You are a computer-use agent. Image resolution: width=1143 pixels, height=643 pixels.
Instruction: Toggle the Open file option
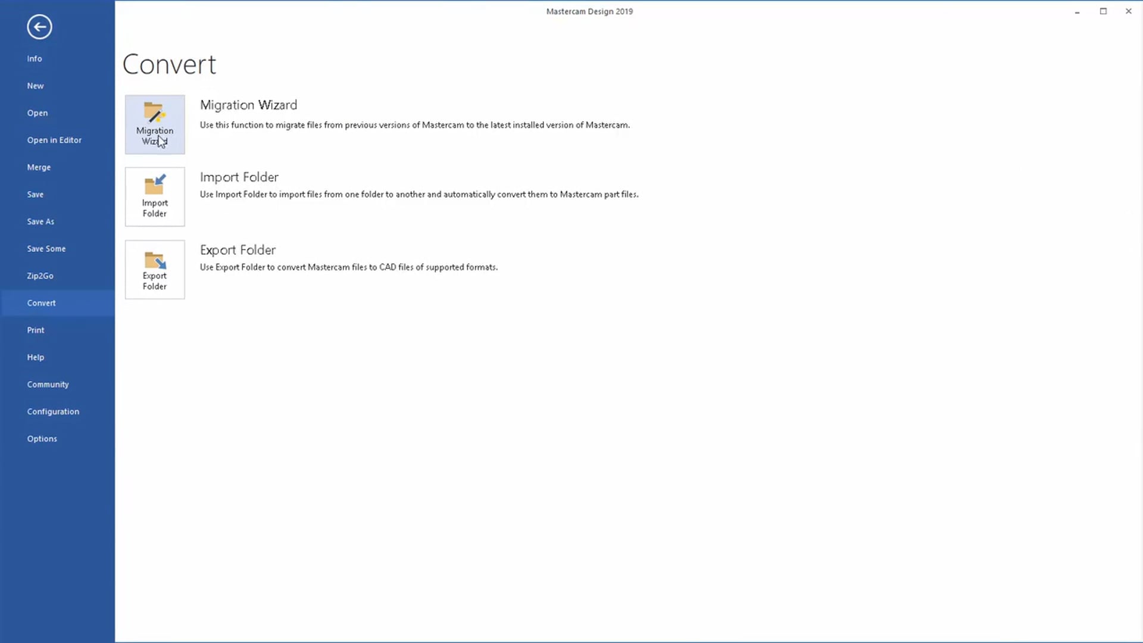click(37, 113)
